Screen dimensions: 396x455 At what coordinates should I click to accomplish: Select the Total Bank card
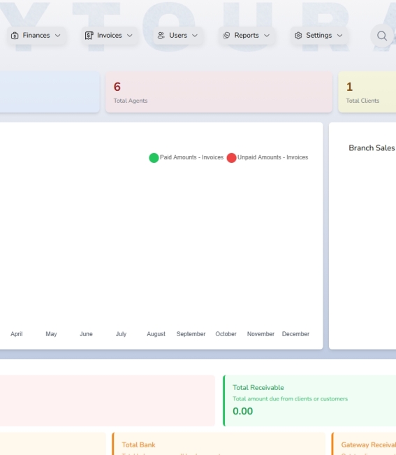click(219, 444)
